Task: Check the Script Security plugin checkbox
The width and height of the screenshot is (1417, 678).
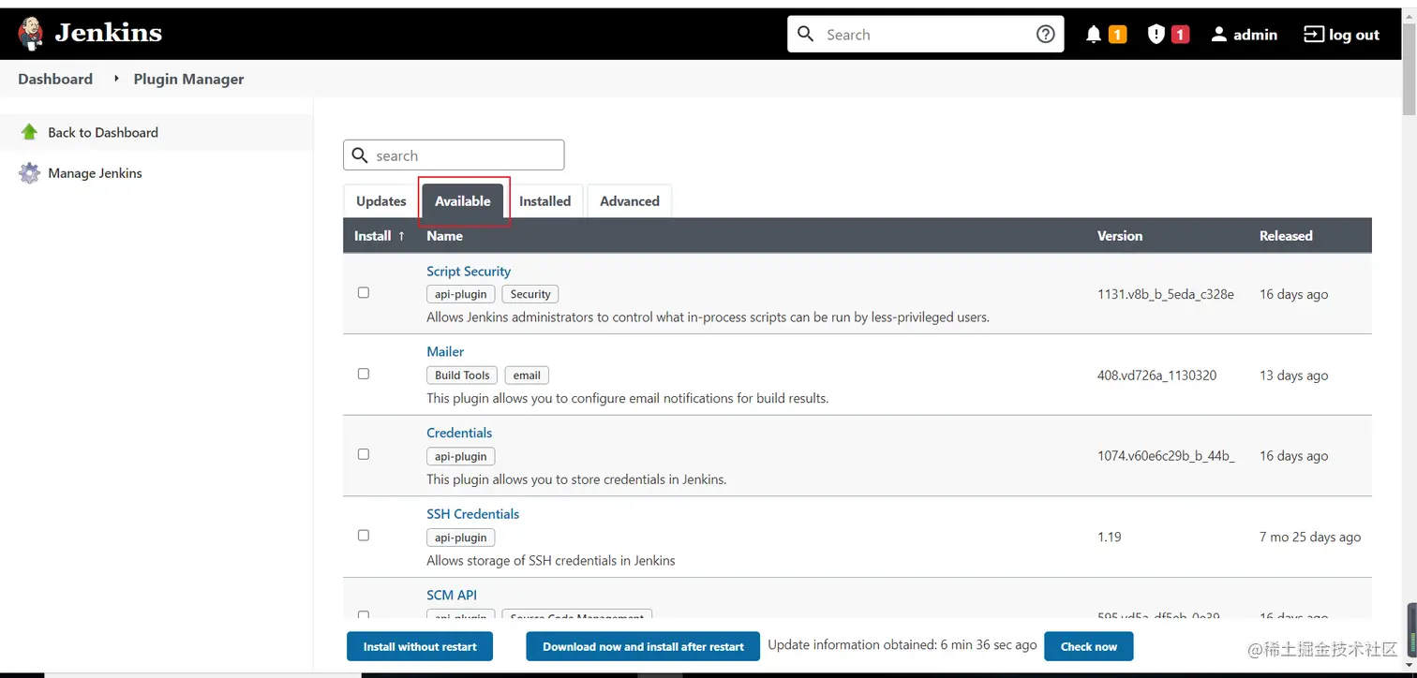Action: click(x=364, y=293)
